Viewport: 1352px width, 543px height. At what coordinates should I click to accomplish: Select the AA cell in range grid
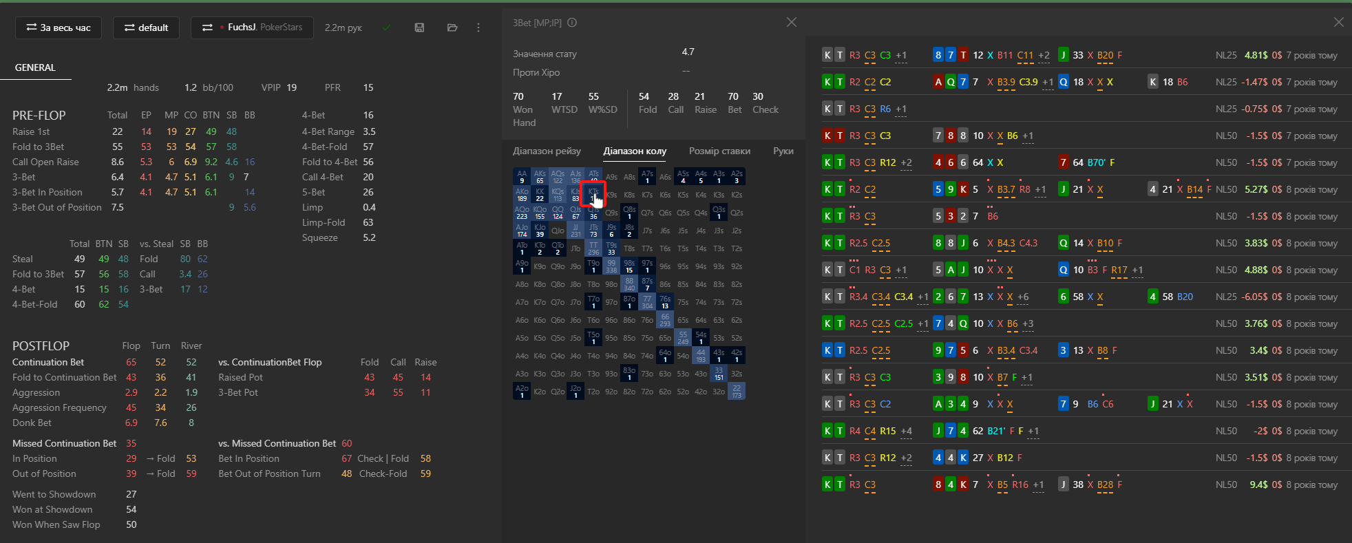522,177
